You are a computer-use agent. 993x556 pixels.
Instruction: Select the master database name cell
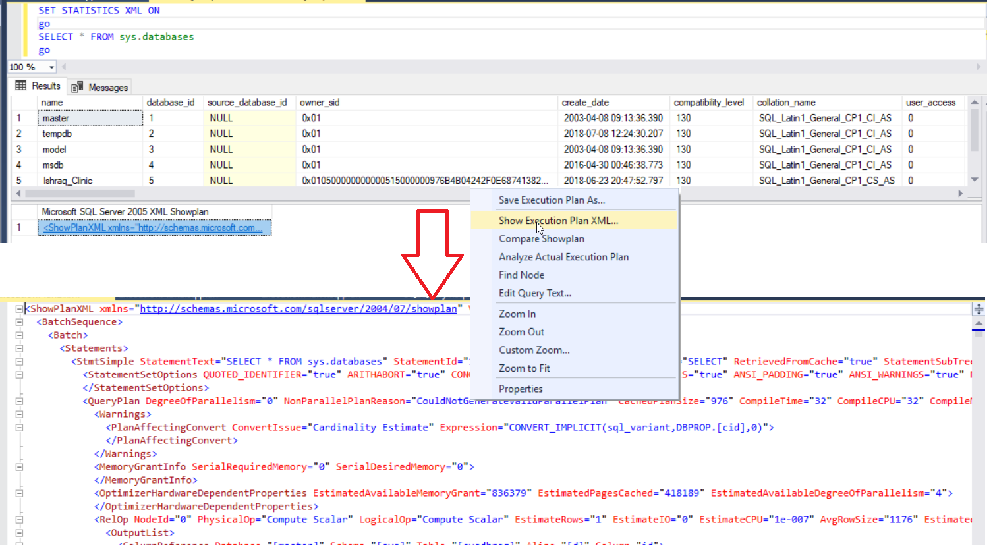pos(90,118)
